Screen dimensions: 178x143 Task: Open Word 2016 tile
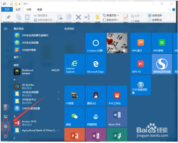117,117
